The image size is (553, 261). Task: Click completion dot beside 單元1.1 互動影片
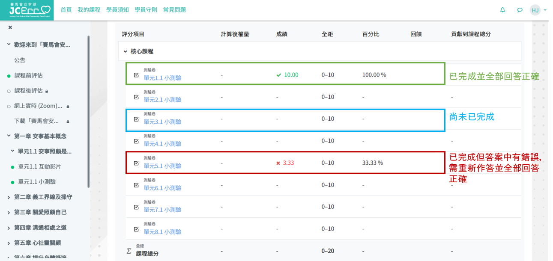[x=12, y=167]
